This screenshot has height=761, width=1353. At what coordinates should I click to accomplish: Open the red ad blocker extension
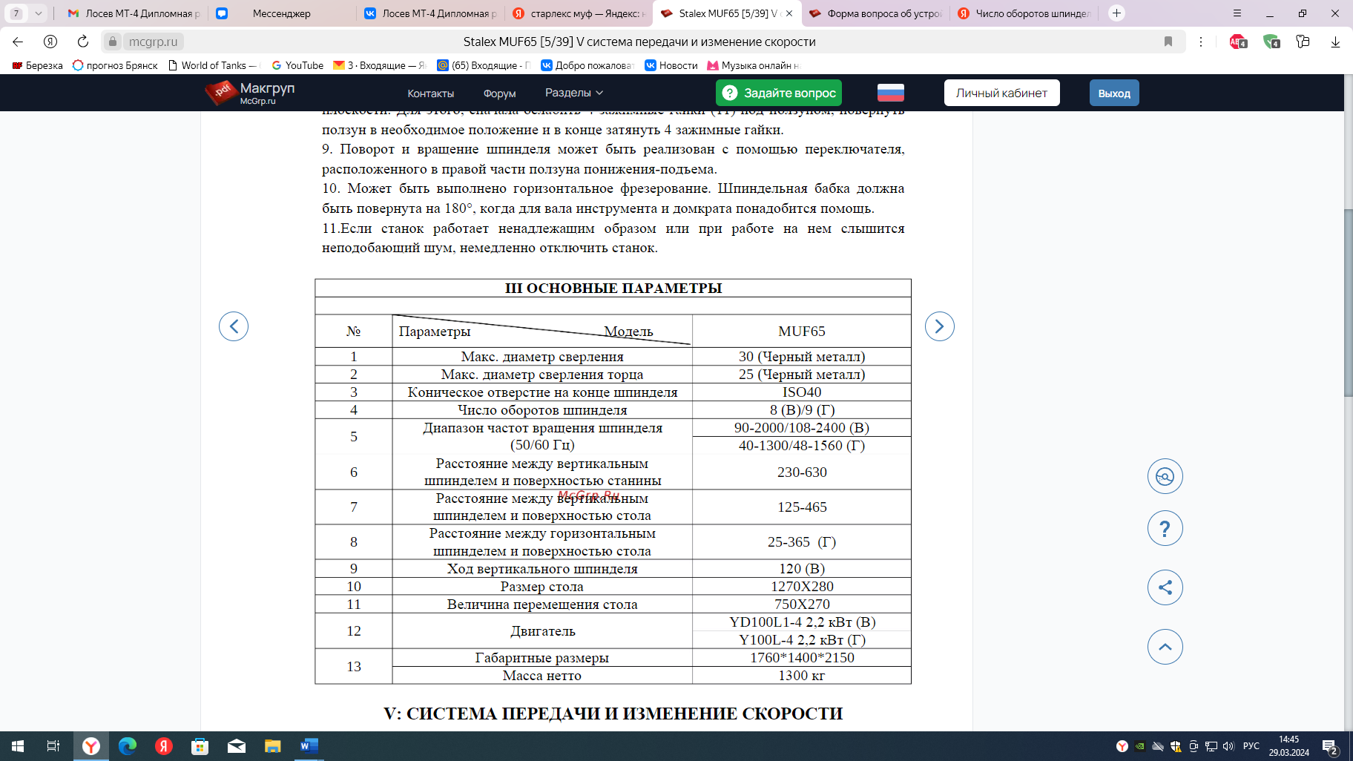pos(1237,42)
